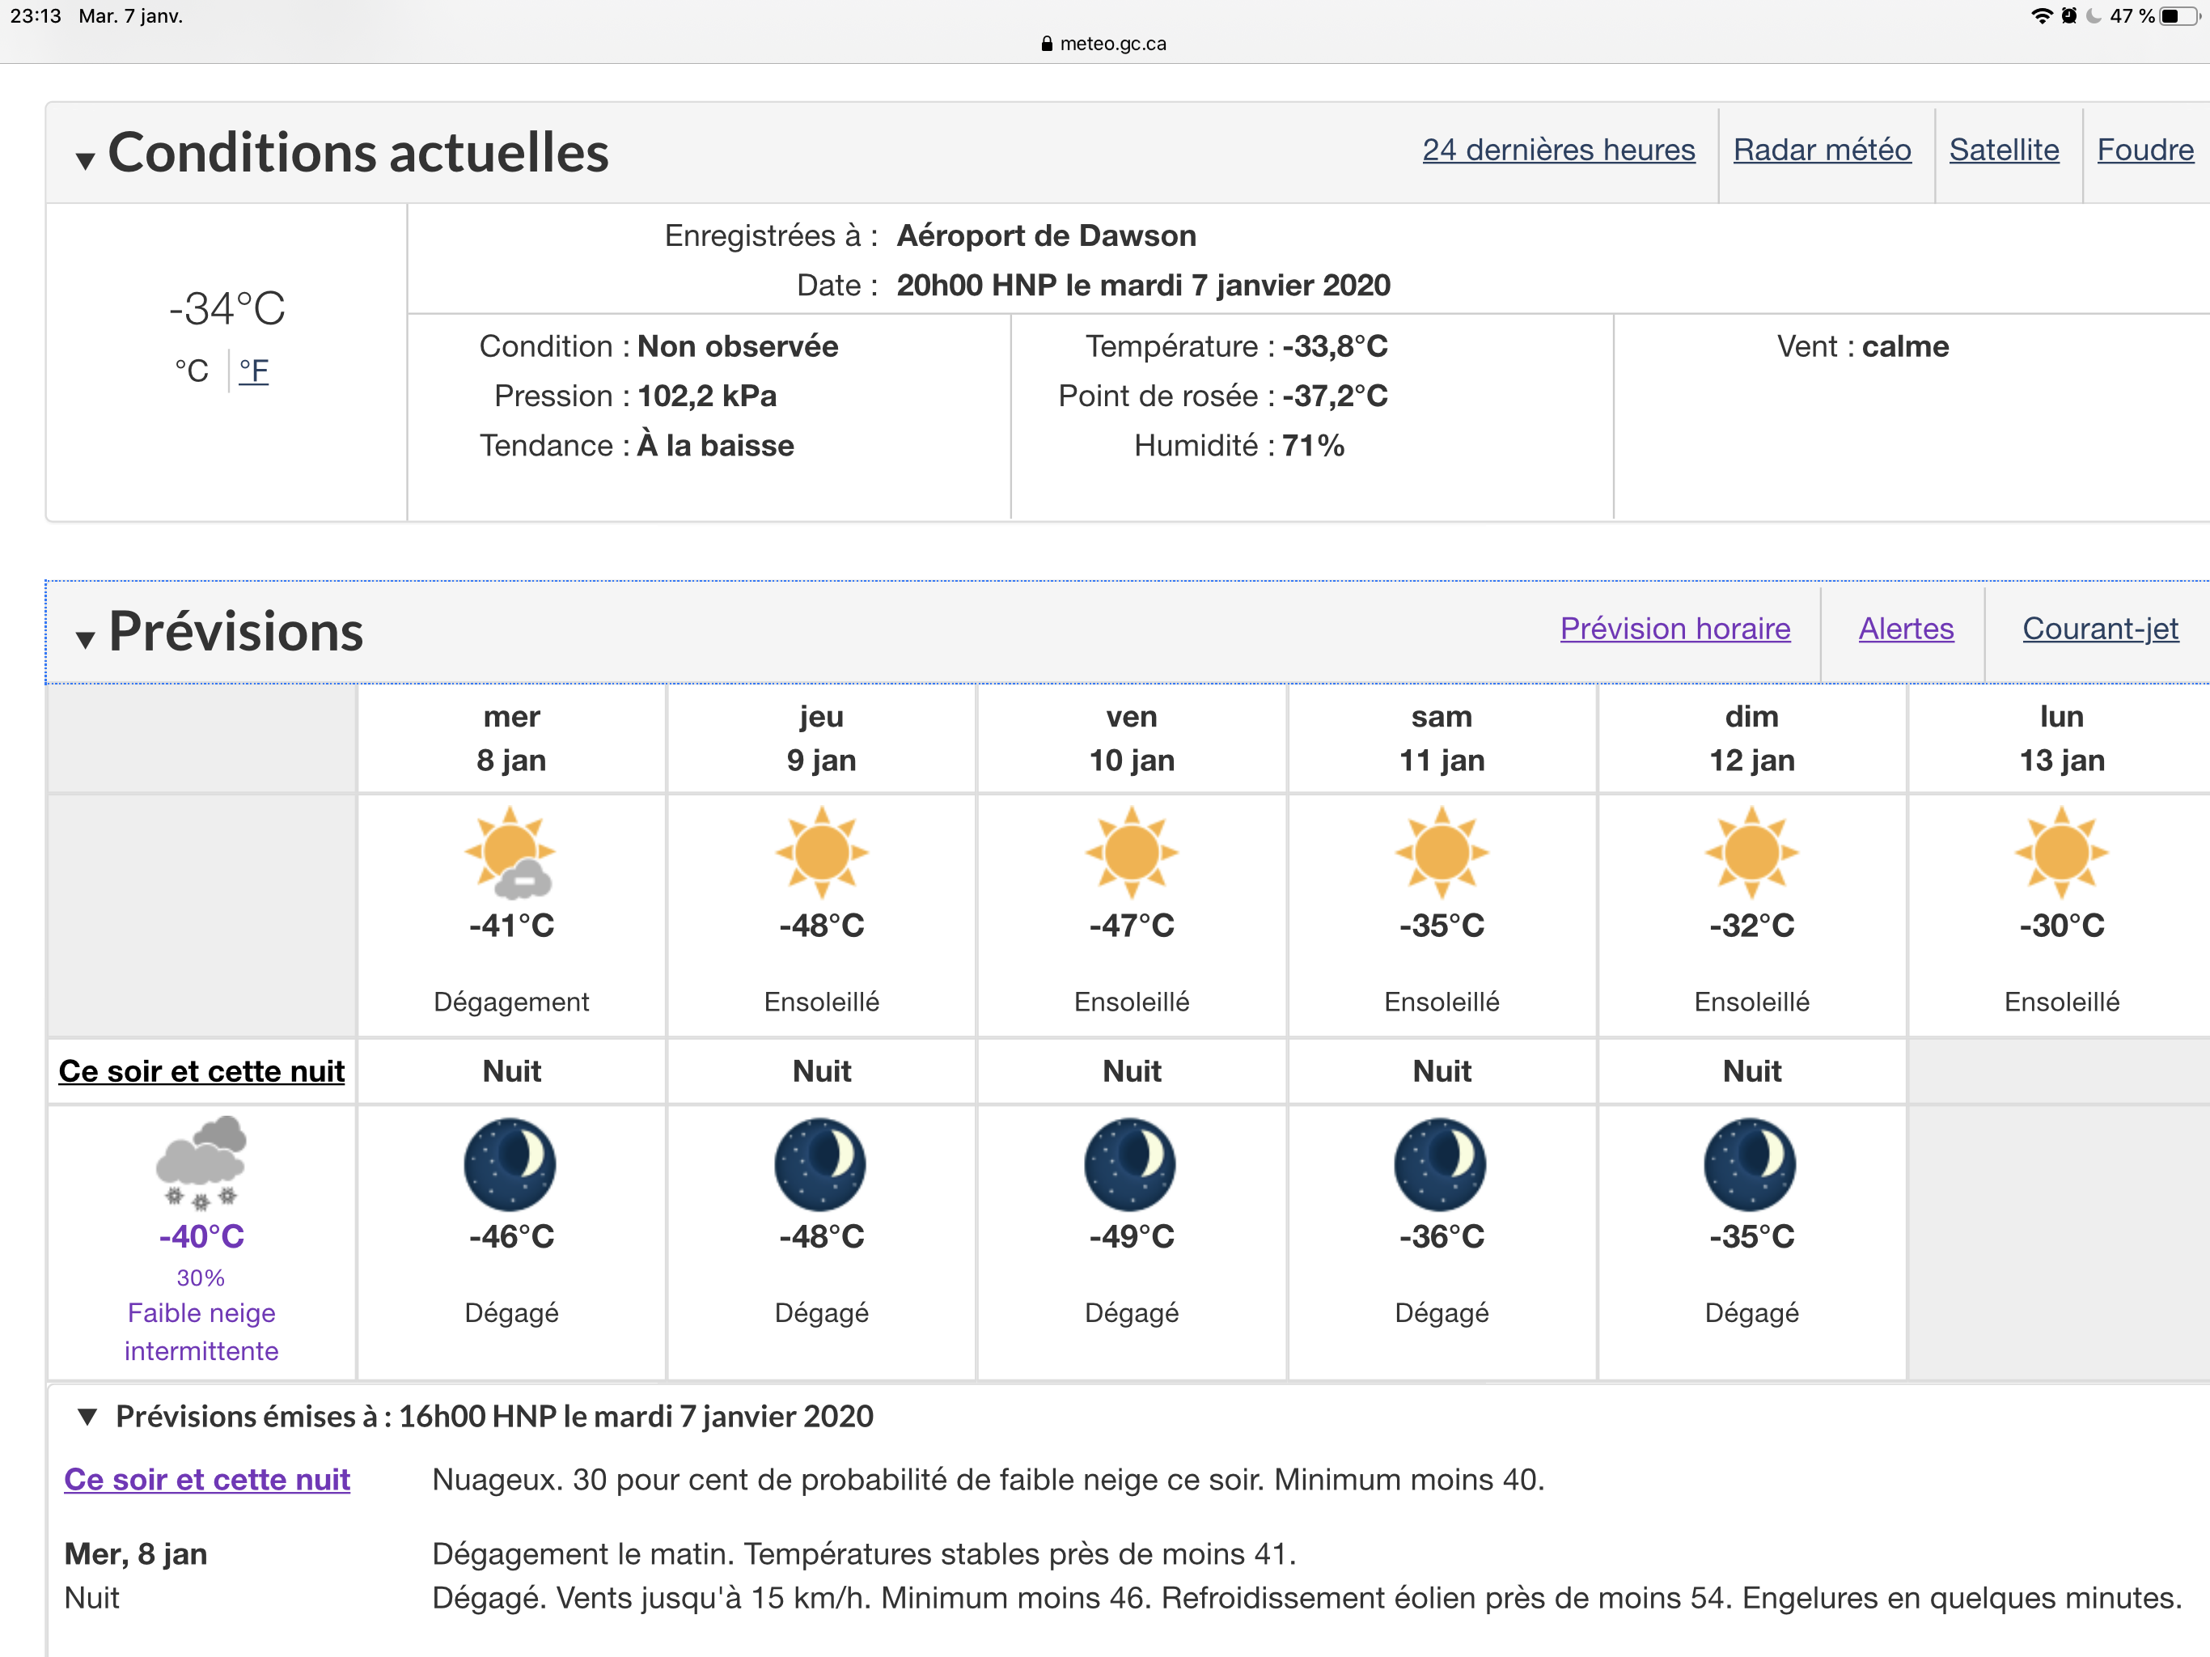This screenshot has width=2210, height=1657.
Task: Collapse the Prévisions émises à details
Action: 88,1416
